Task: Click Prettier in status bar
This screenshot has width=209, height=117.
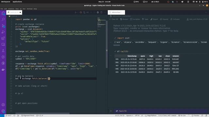Action: (x=196, y=116)
